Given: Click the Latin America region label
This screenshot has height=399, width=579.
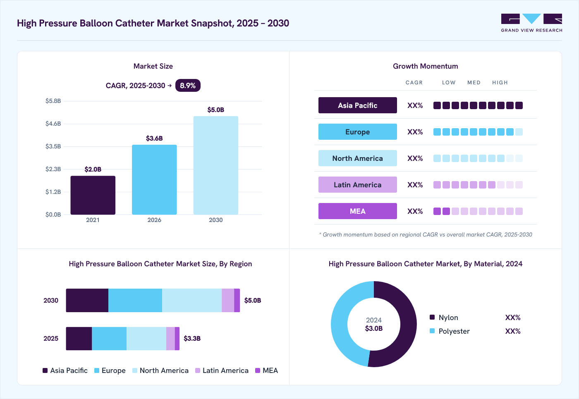Looking at the screenshot, I should click(358, 185).
